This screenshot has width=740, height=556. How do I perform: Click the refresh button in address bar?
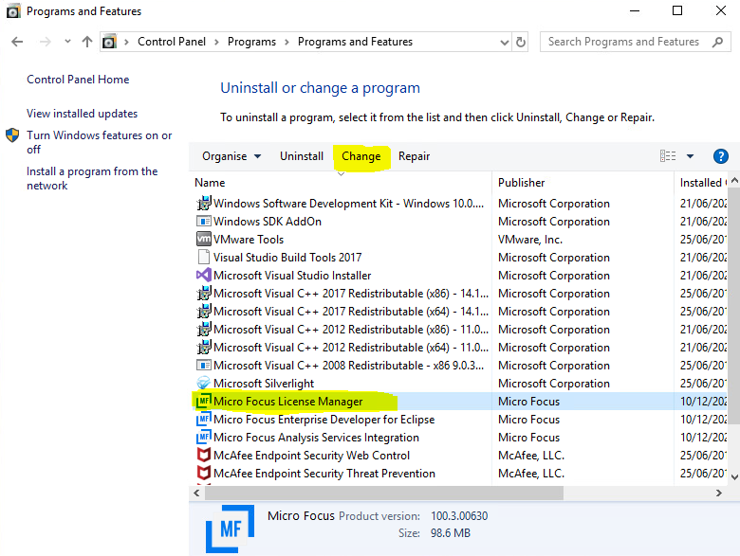(521, 42)
